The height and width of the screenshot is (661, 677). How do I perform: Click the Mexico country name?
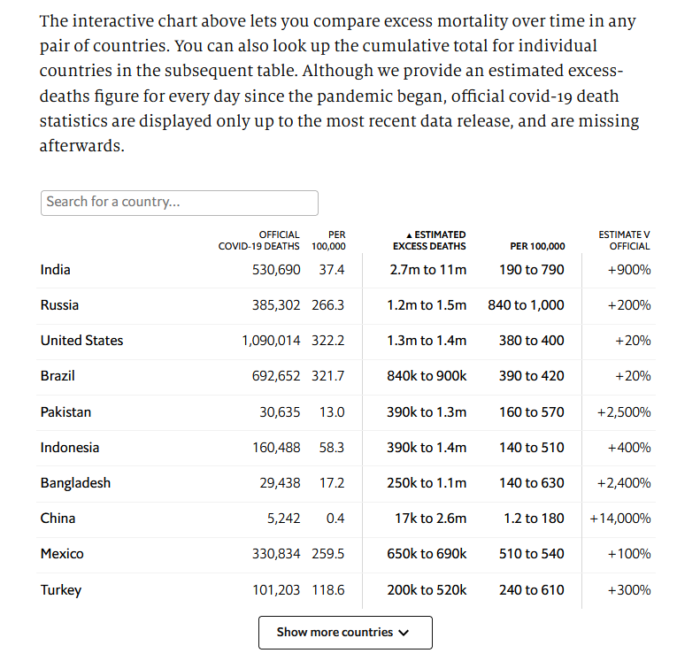[x=62, y=554]
